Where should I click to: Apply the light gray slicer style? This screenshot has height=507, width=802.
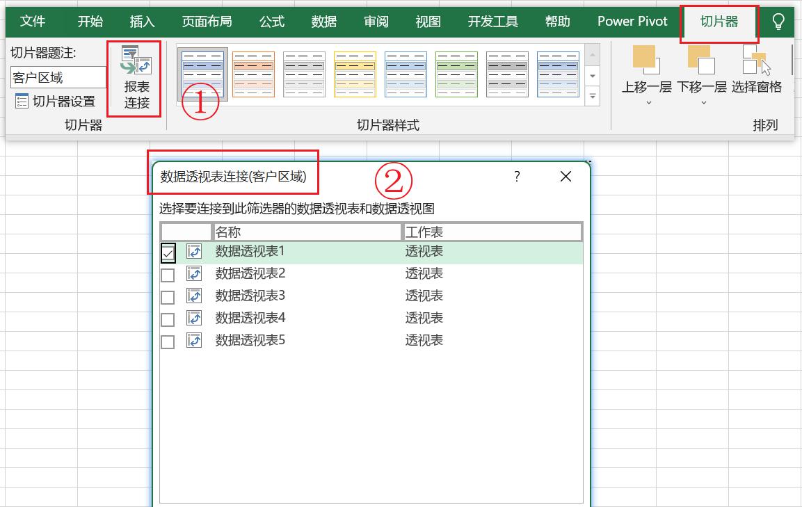[304, 74]
